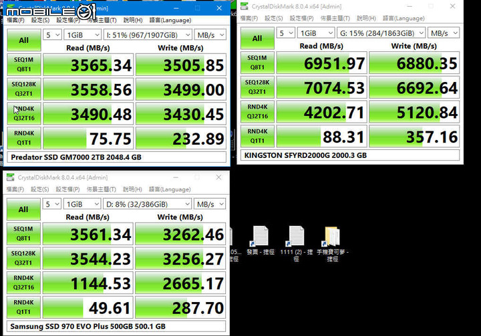This screenshot has height=336, width=481.
Task: Start RND4K Q32T16 test on Kingston drive
Action: (257, 112)
